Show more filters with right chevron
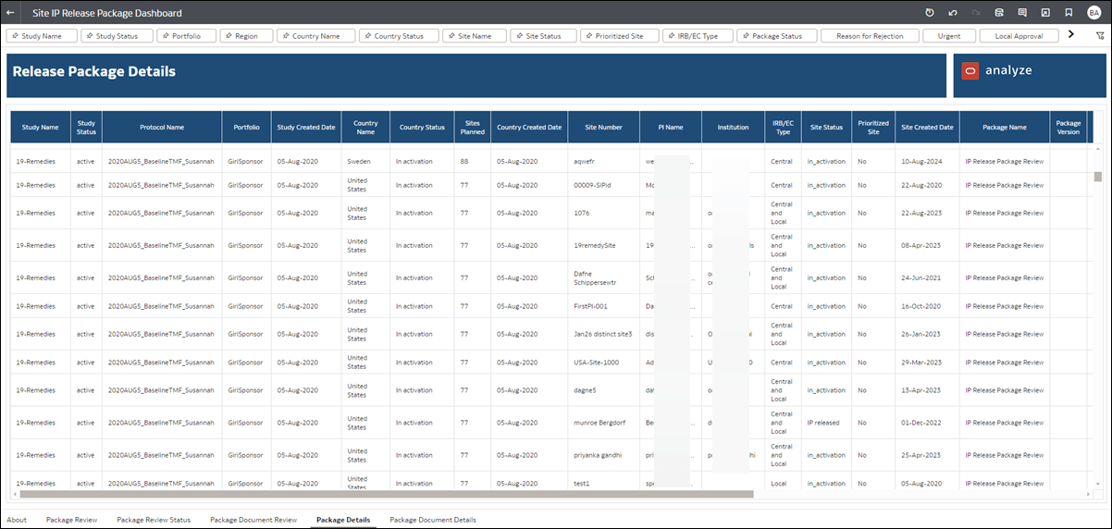This screenshot has height=529, width=1112. tap(1071, 34)
